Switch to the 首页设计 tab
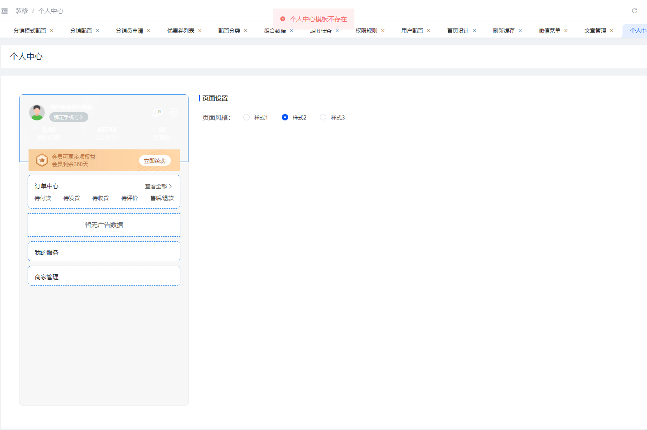 pos(458,31)
